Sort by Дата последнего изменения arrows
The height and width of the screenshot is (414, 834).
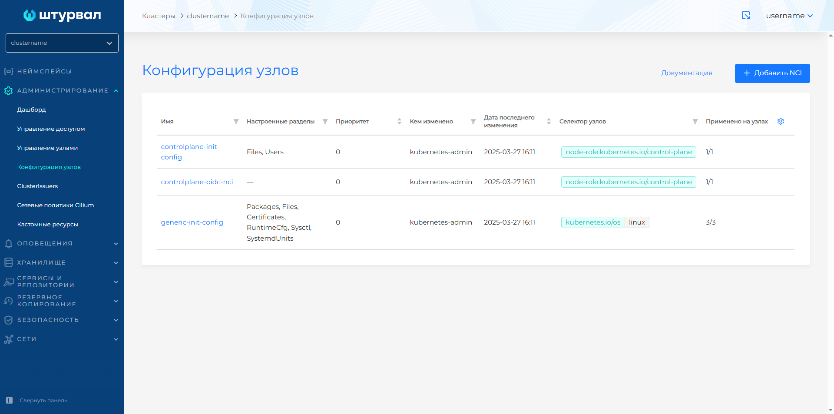(549, 122)
